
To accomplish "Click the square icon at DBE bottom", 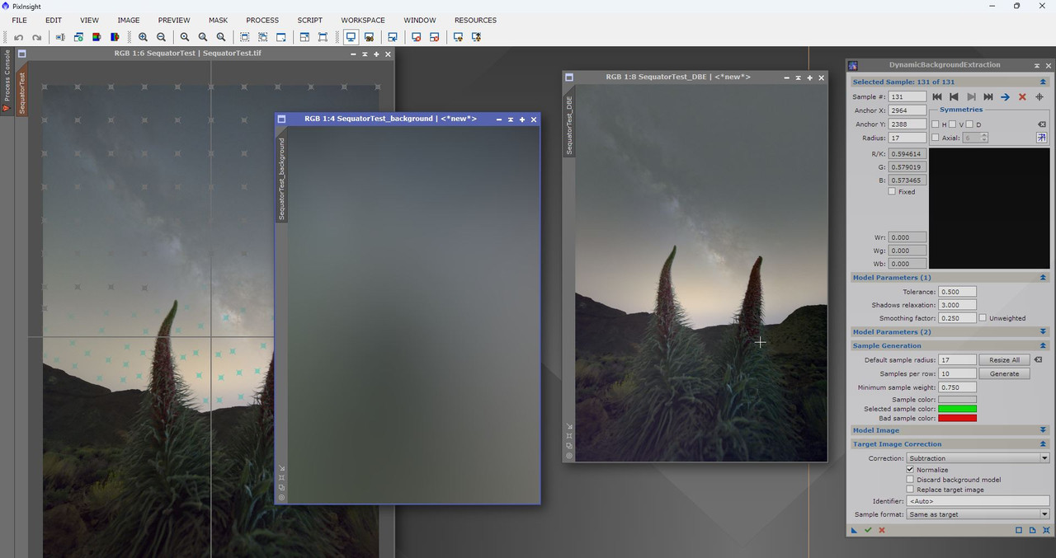I will click(x=1019, y=530).
